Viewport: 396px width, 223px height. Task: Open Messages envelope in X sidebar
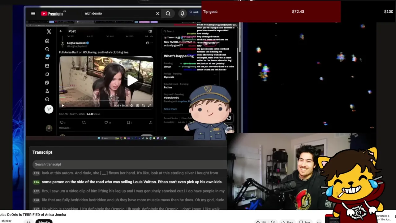tap(47, 66)
